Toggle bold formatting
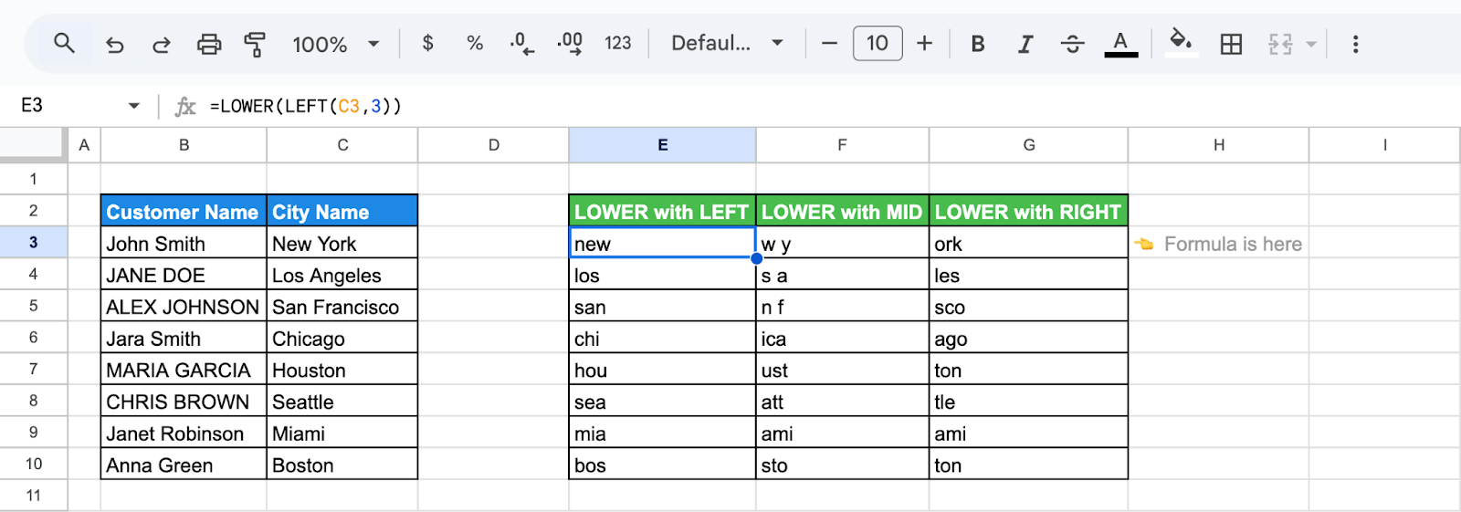Viewport: 1461px width, 512px height. [978, 43]
